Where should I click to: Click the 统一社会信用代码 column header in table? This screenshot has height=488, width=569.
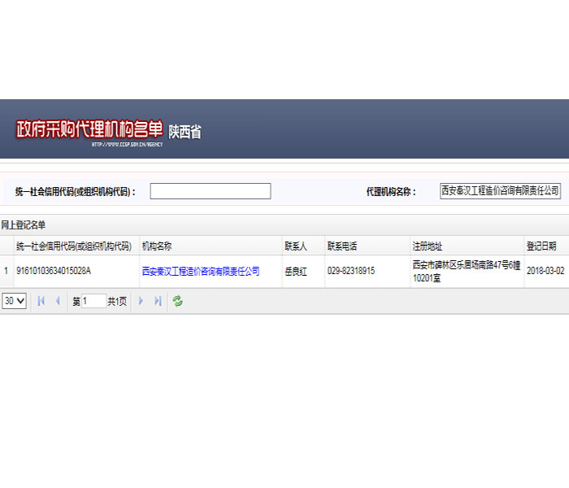tap(74, 246)
